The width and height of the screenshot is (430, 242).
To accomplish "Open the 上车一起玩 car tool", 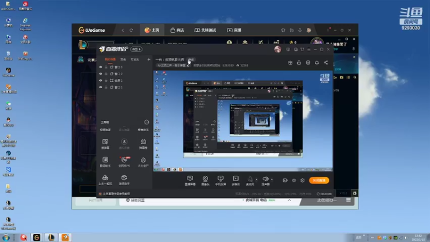I will (x=105, y=180).
